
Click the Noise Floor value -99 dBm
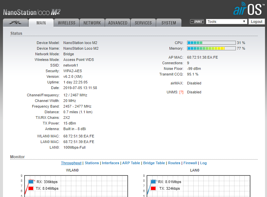tap(194, 69)
